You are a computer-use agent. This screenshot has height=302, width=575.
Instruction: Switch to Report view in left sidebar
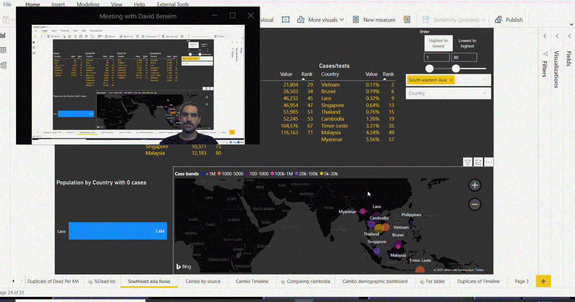(3, 35)
